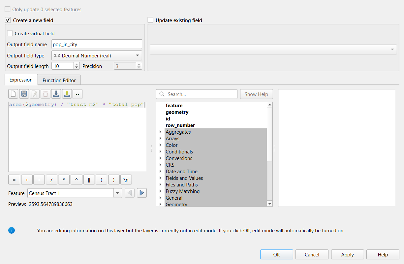Screen dimensions: 404x264
Task: Click the OK button
Action: click(276, 254)
